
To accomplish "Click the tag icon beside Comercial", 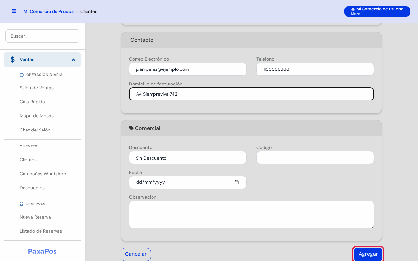I will click(131, 128).
